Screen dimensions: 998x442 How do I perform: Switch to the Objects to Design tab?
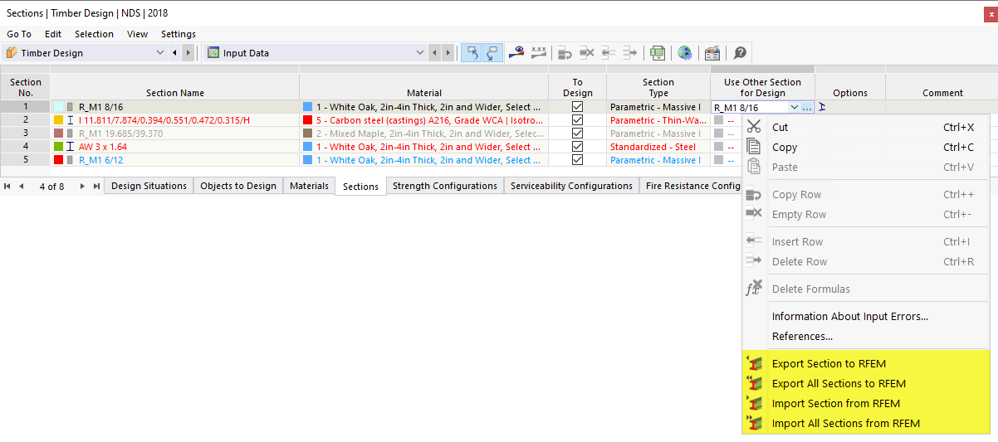238,186
